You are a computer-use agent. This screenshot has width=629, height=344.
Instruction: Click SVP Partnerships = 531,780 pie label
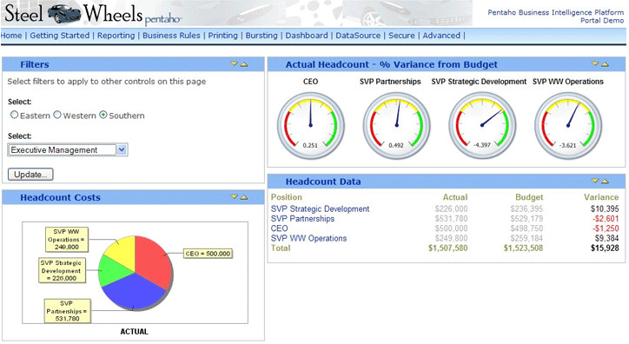click(x=68, y=311)
